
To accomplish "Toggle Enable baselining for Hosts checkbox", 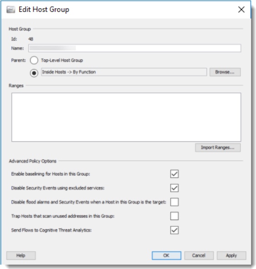I will [174, 174].
